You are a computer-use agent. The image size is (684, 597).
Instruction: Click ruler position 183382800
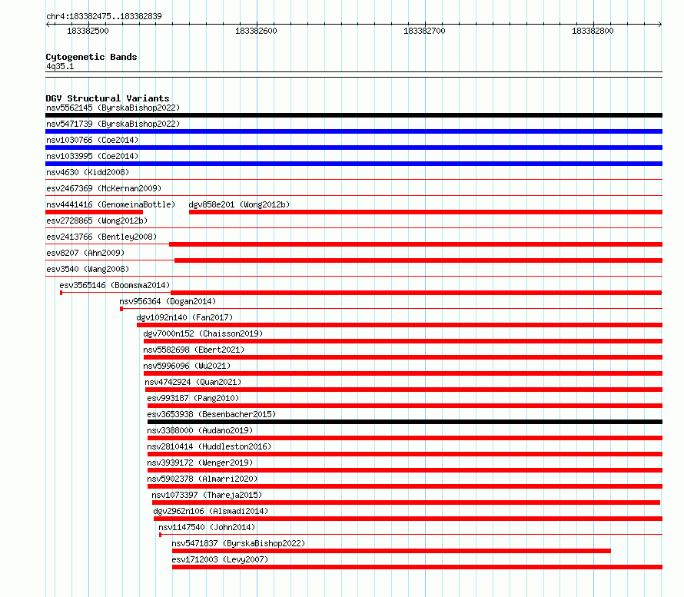click(x=593, y=31)
